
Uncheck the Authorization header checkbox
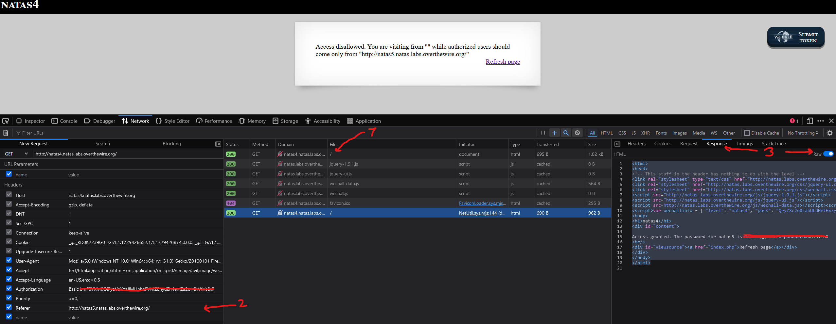[x=9, y=288]
